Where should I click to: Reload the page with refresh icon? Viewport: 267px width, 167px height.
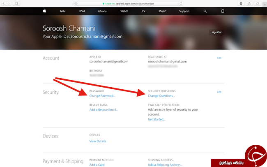(x=181, y=3)
